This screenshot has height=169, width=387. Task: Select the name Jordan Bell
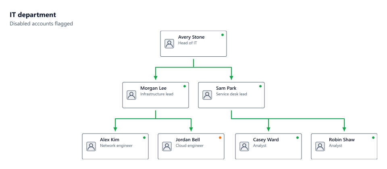(188, 140)
